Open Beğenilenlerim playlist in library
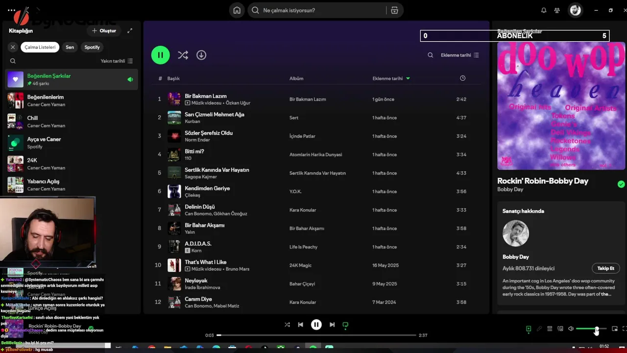 tap(72, 101)
